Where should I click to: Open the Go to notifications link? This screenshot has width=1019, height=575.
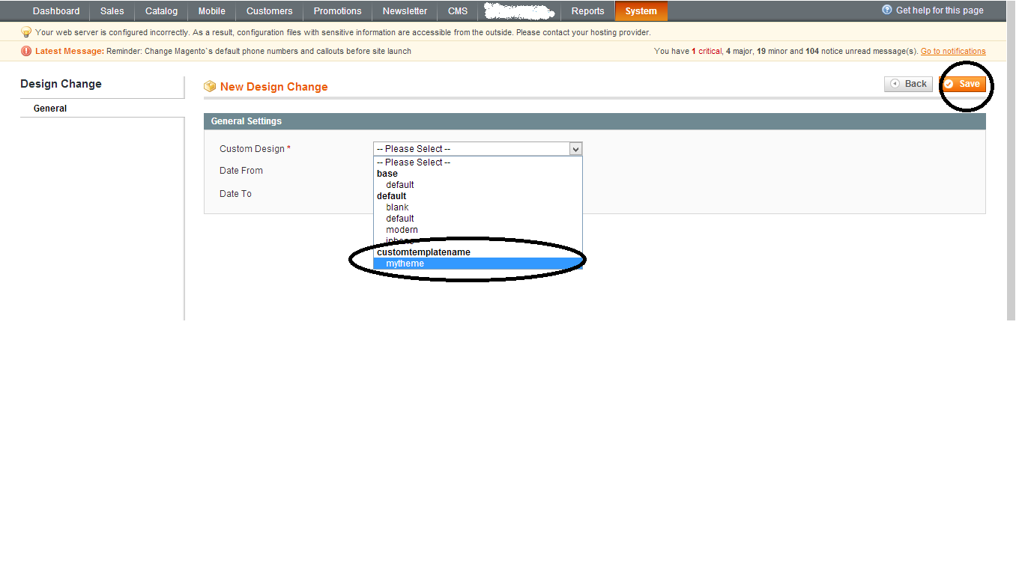[x=953, y=52]
